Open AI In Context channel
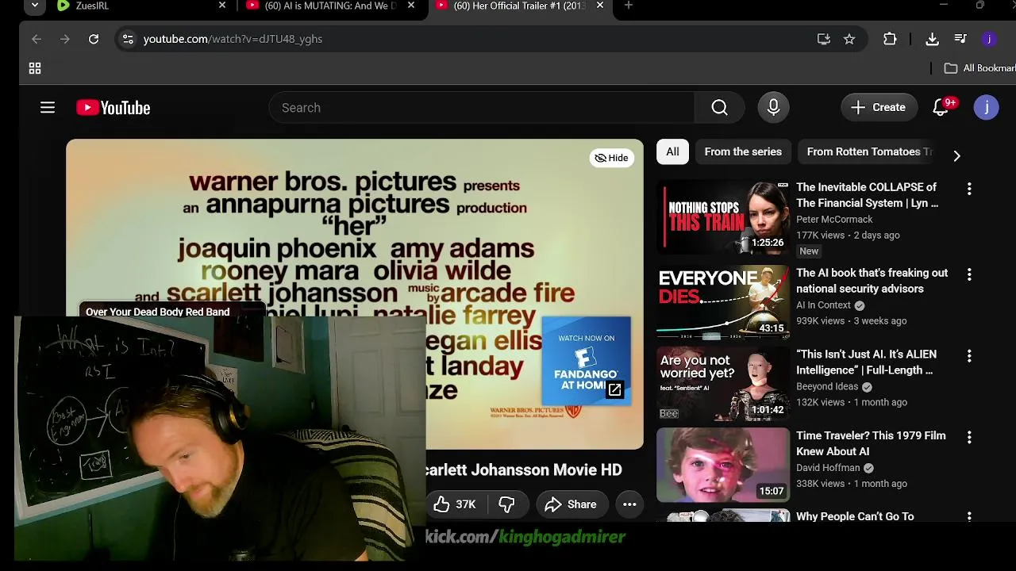Image resolution: width=1016 pixels, height=571 pixels. point(823,305)
